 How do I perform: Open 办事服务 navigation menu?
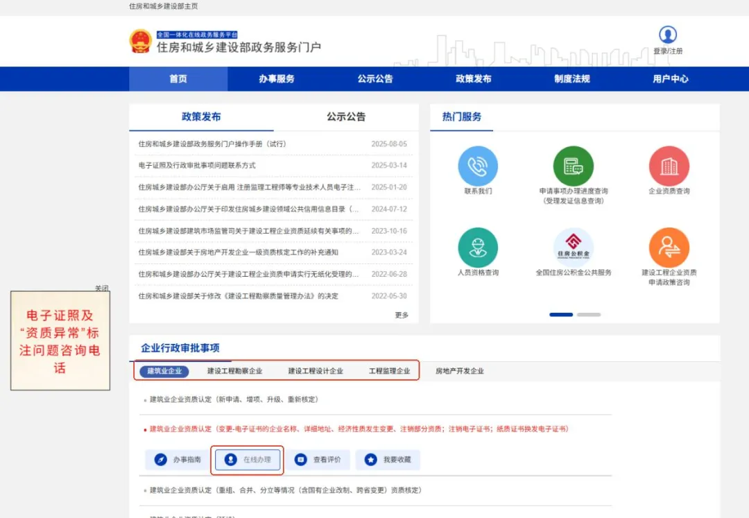(277, 79)
